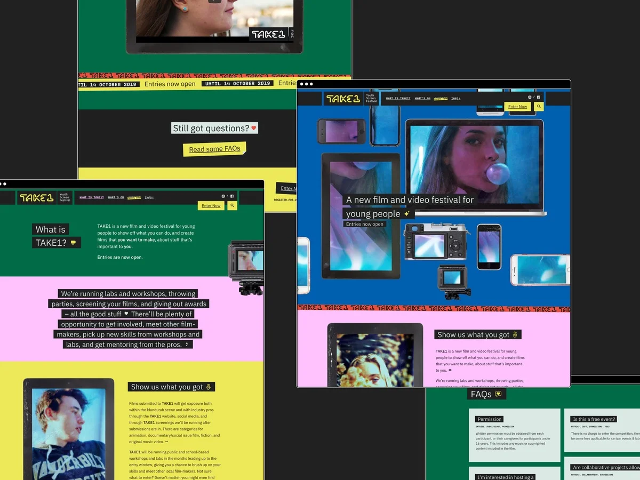
Task: Click the action camera image below the digital camera
Action: [x=454, y=282]
